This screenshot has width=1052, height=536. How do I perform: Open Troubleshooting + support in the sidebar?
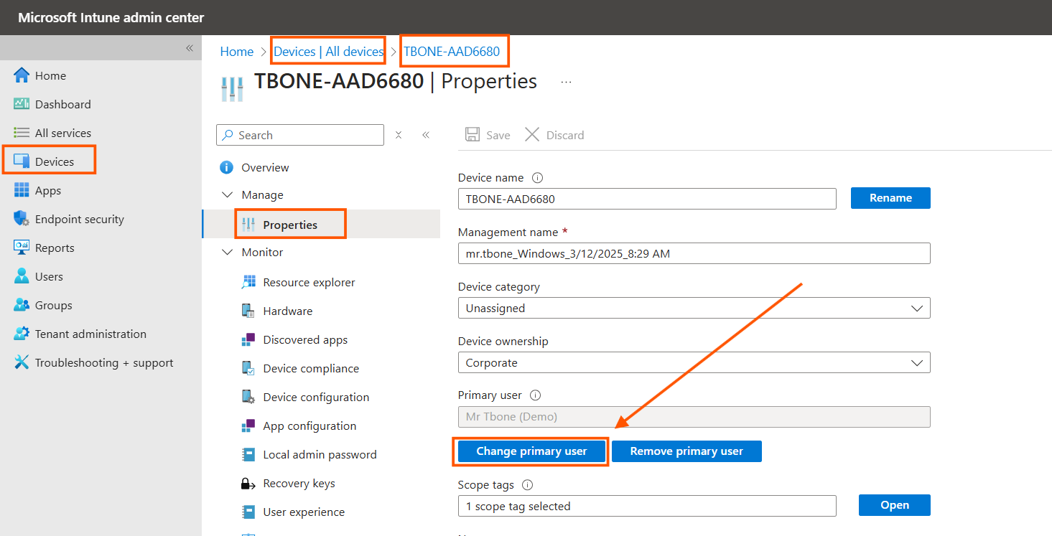click(x=104, y=362)
